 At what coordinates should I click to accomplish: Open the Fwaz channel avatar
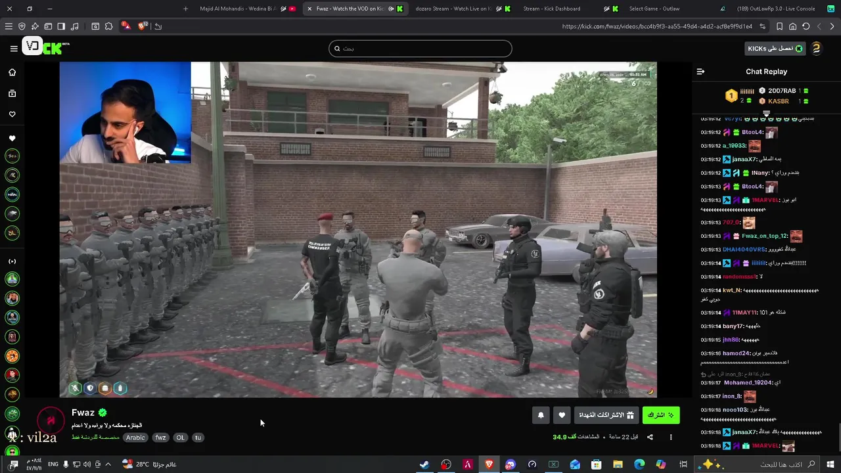click(x=50, y=420)
